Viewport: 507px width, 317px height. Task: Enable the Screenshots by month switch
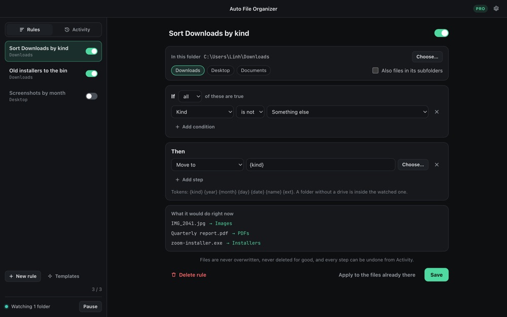point(91,96)
